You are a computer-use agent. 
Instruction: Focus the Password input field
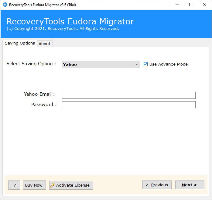[128, 105]
